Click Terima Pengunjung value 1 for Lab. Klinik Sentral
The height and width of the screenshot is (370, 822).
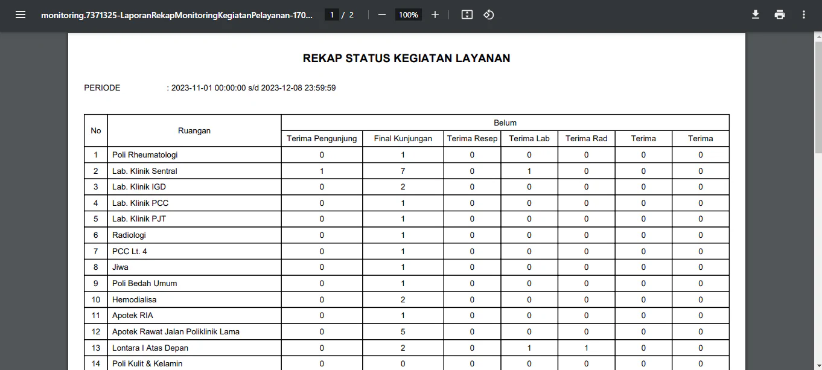tap(322, 171)
